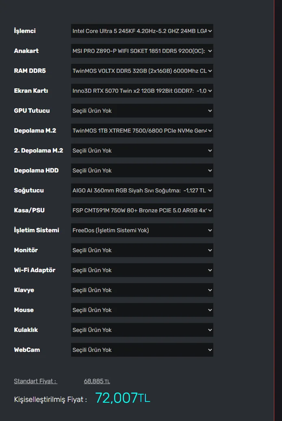Screen dimensions: 282x421
Task: Expand the İşletim Sistemi FreeDos dropdown
Action: click(142, 230)
